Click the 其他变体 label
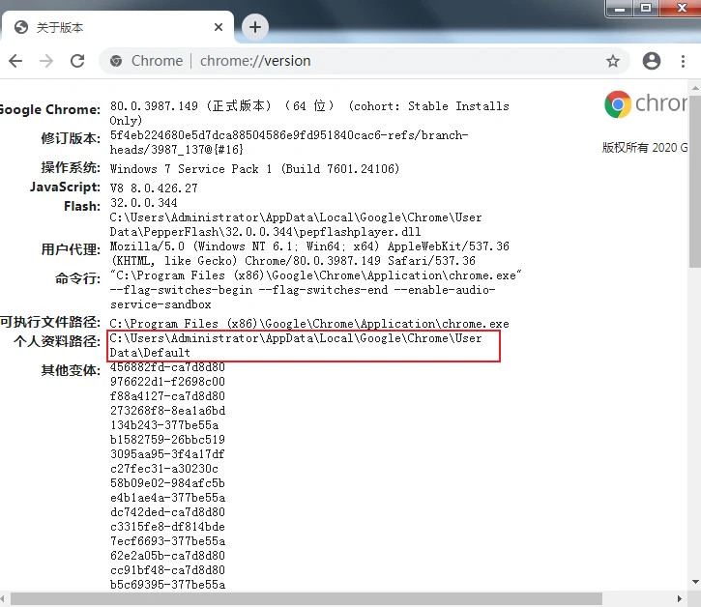This screenshot has height=607, width=701. (x=71, y=370)
